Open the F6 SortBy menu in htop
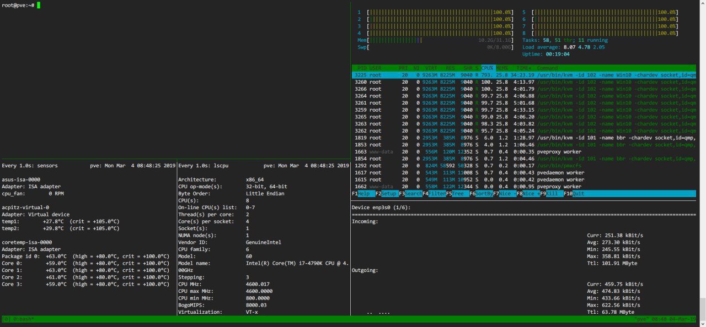Screen dimensions: 706x327 point(484,194)
